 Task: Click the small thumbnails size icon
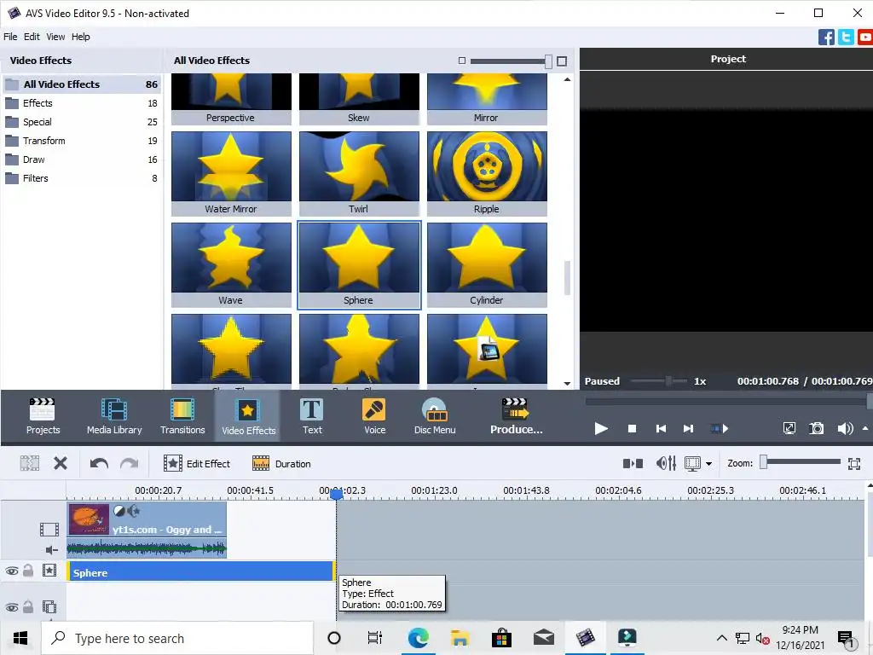point(461,61)
